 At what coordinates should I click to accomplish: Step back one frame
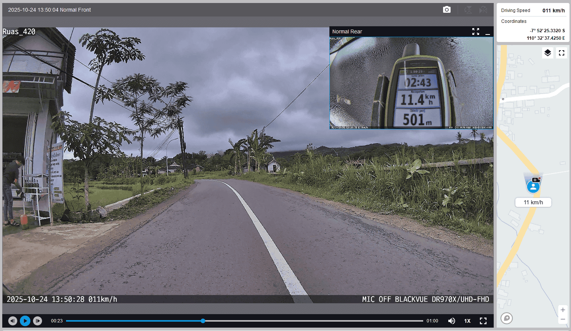[13, 321]
